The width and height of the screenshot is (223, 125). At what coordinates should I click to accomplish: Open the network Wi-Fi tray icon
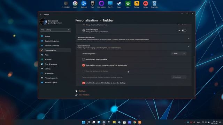tap(203, 122)
